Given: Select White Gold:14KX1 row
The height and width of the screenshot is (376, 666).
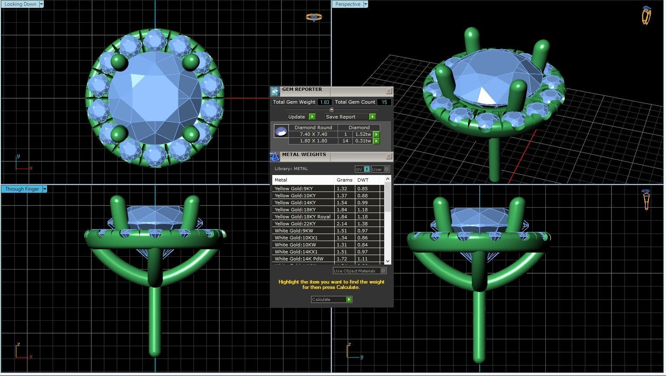Looking at the screenshot, I should click(328, 252).
